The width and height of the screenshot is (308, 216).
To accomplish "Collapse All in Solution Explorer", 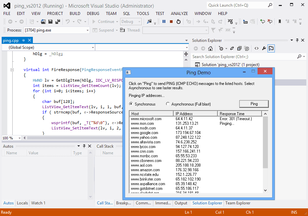I will [x=239, y=48].
